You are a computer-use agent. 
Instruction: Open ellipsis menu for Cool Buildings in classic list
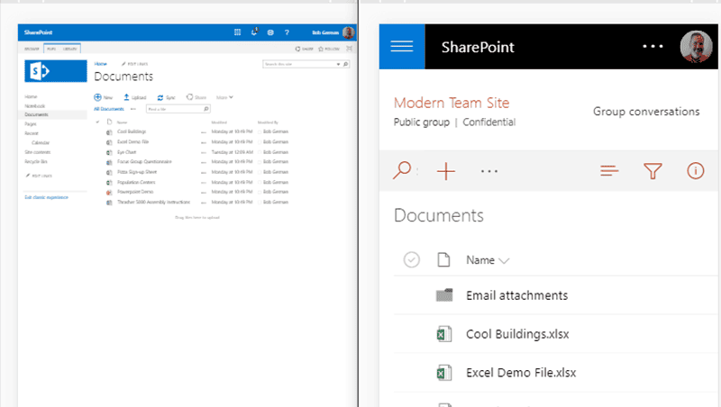coord(204,132)
